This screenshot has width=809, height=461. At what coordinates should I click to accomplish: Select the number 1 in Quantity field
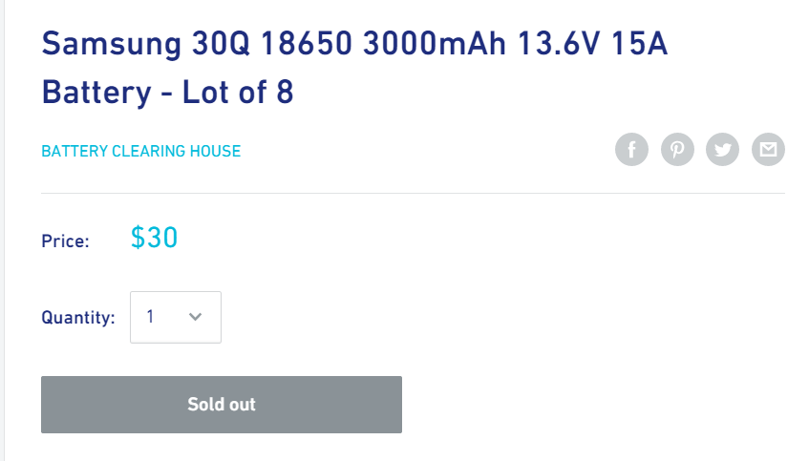click(151, 317)
